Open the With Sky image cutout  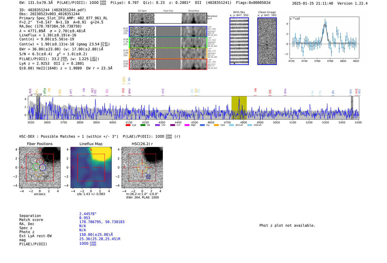click(x=239, y=41)
